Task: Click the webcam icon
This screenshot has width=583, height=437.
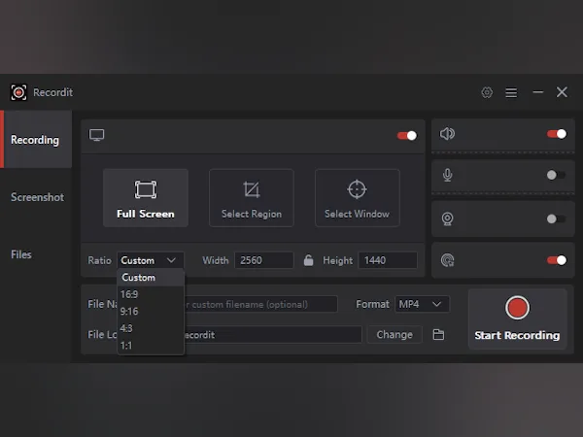Action: pos(447,218)
